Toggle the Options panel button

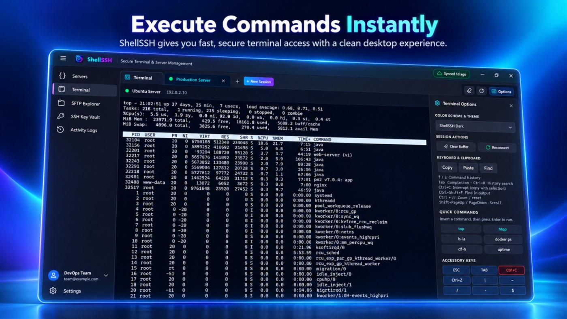502,92
